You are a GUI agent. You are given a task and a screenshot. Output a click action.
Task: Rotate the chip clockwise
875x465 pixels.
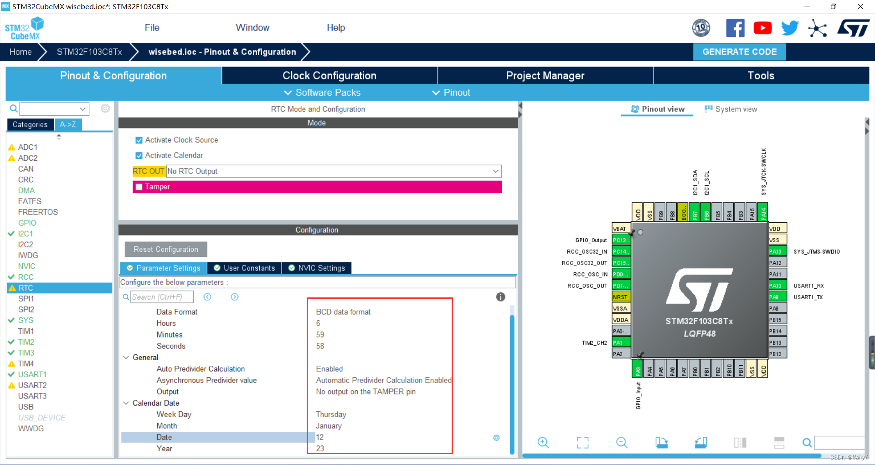pos(661,442)
